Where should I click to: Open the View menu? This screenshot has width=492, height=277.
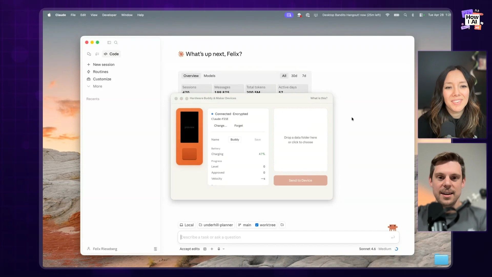94,15
